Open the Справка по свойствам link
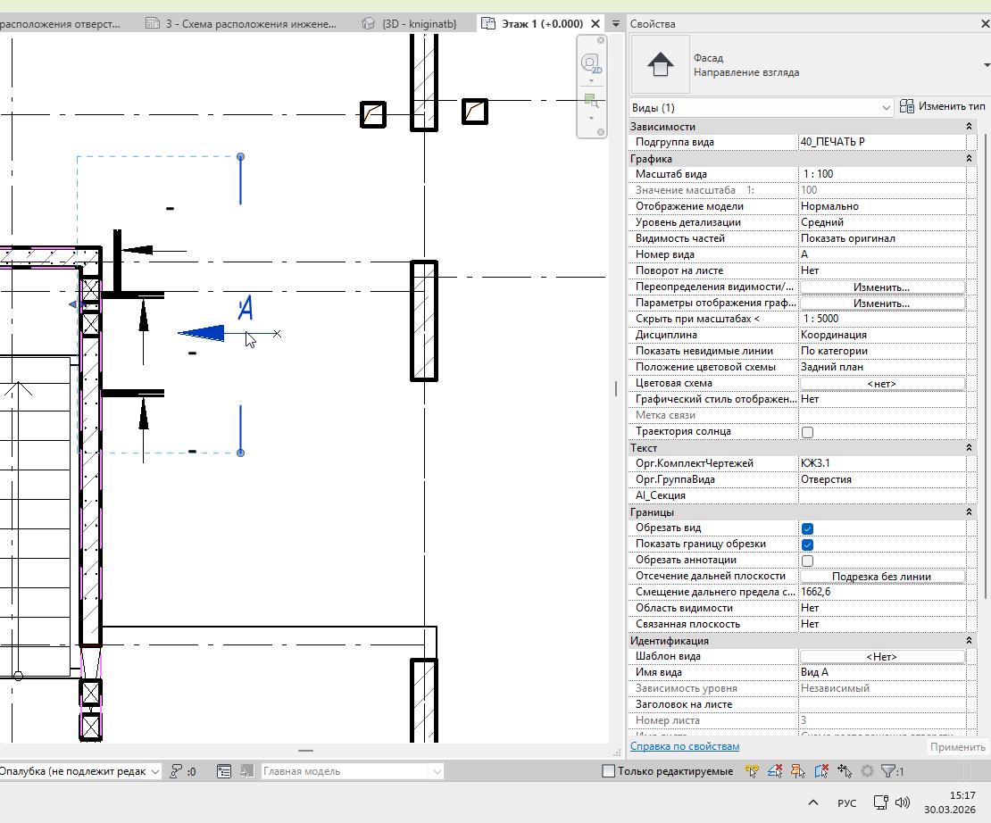This screenshot has width=991, height=823. (x=685, y=746)
